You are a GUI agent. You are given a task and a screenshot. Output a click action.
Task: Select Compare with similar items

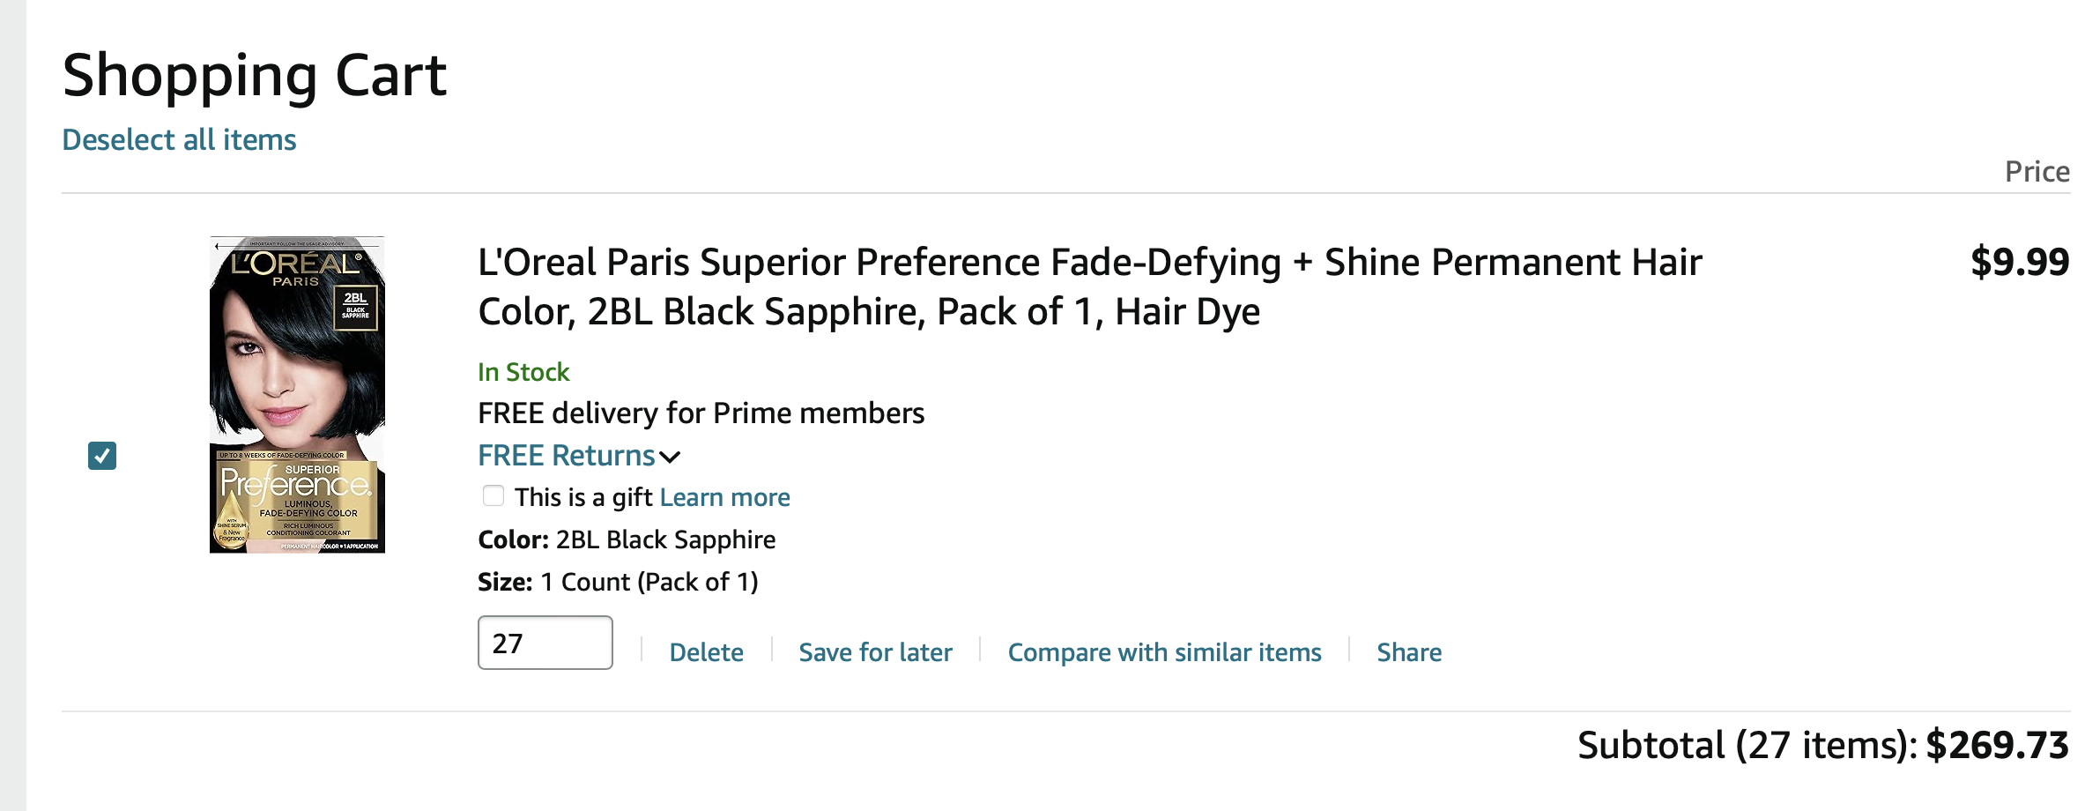tap(1164, 652)
